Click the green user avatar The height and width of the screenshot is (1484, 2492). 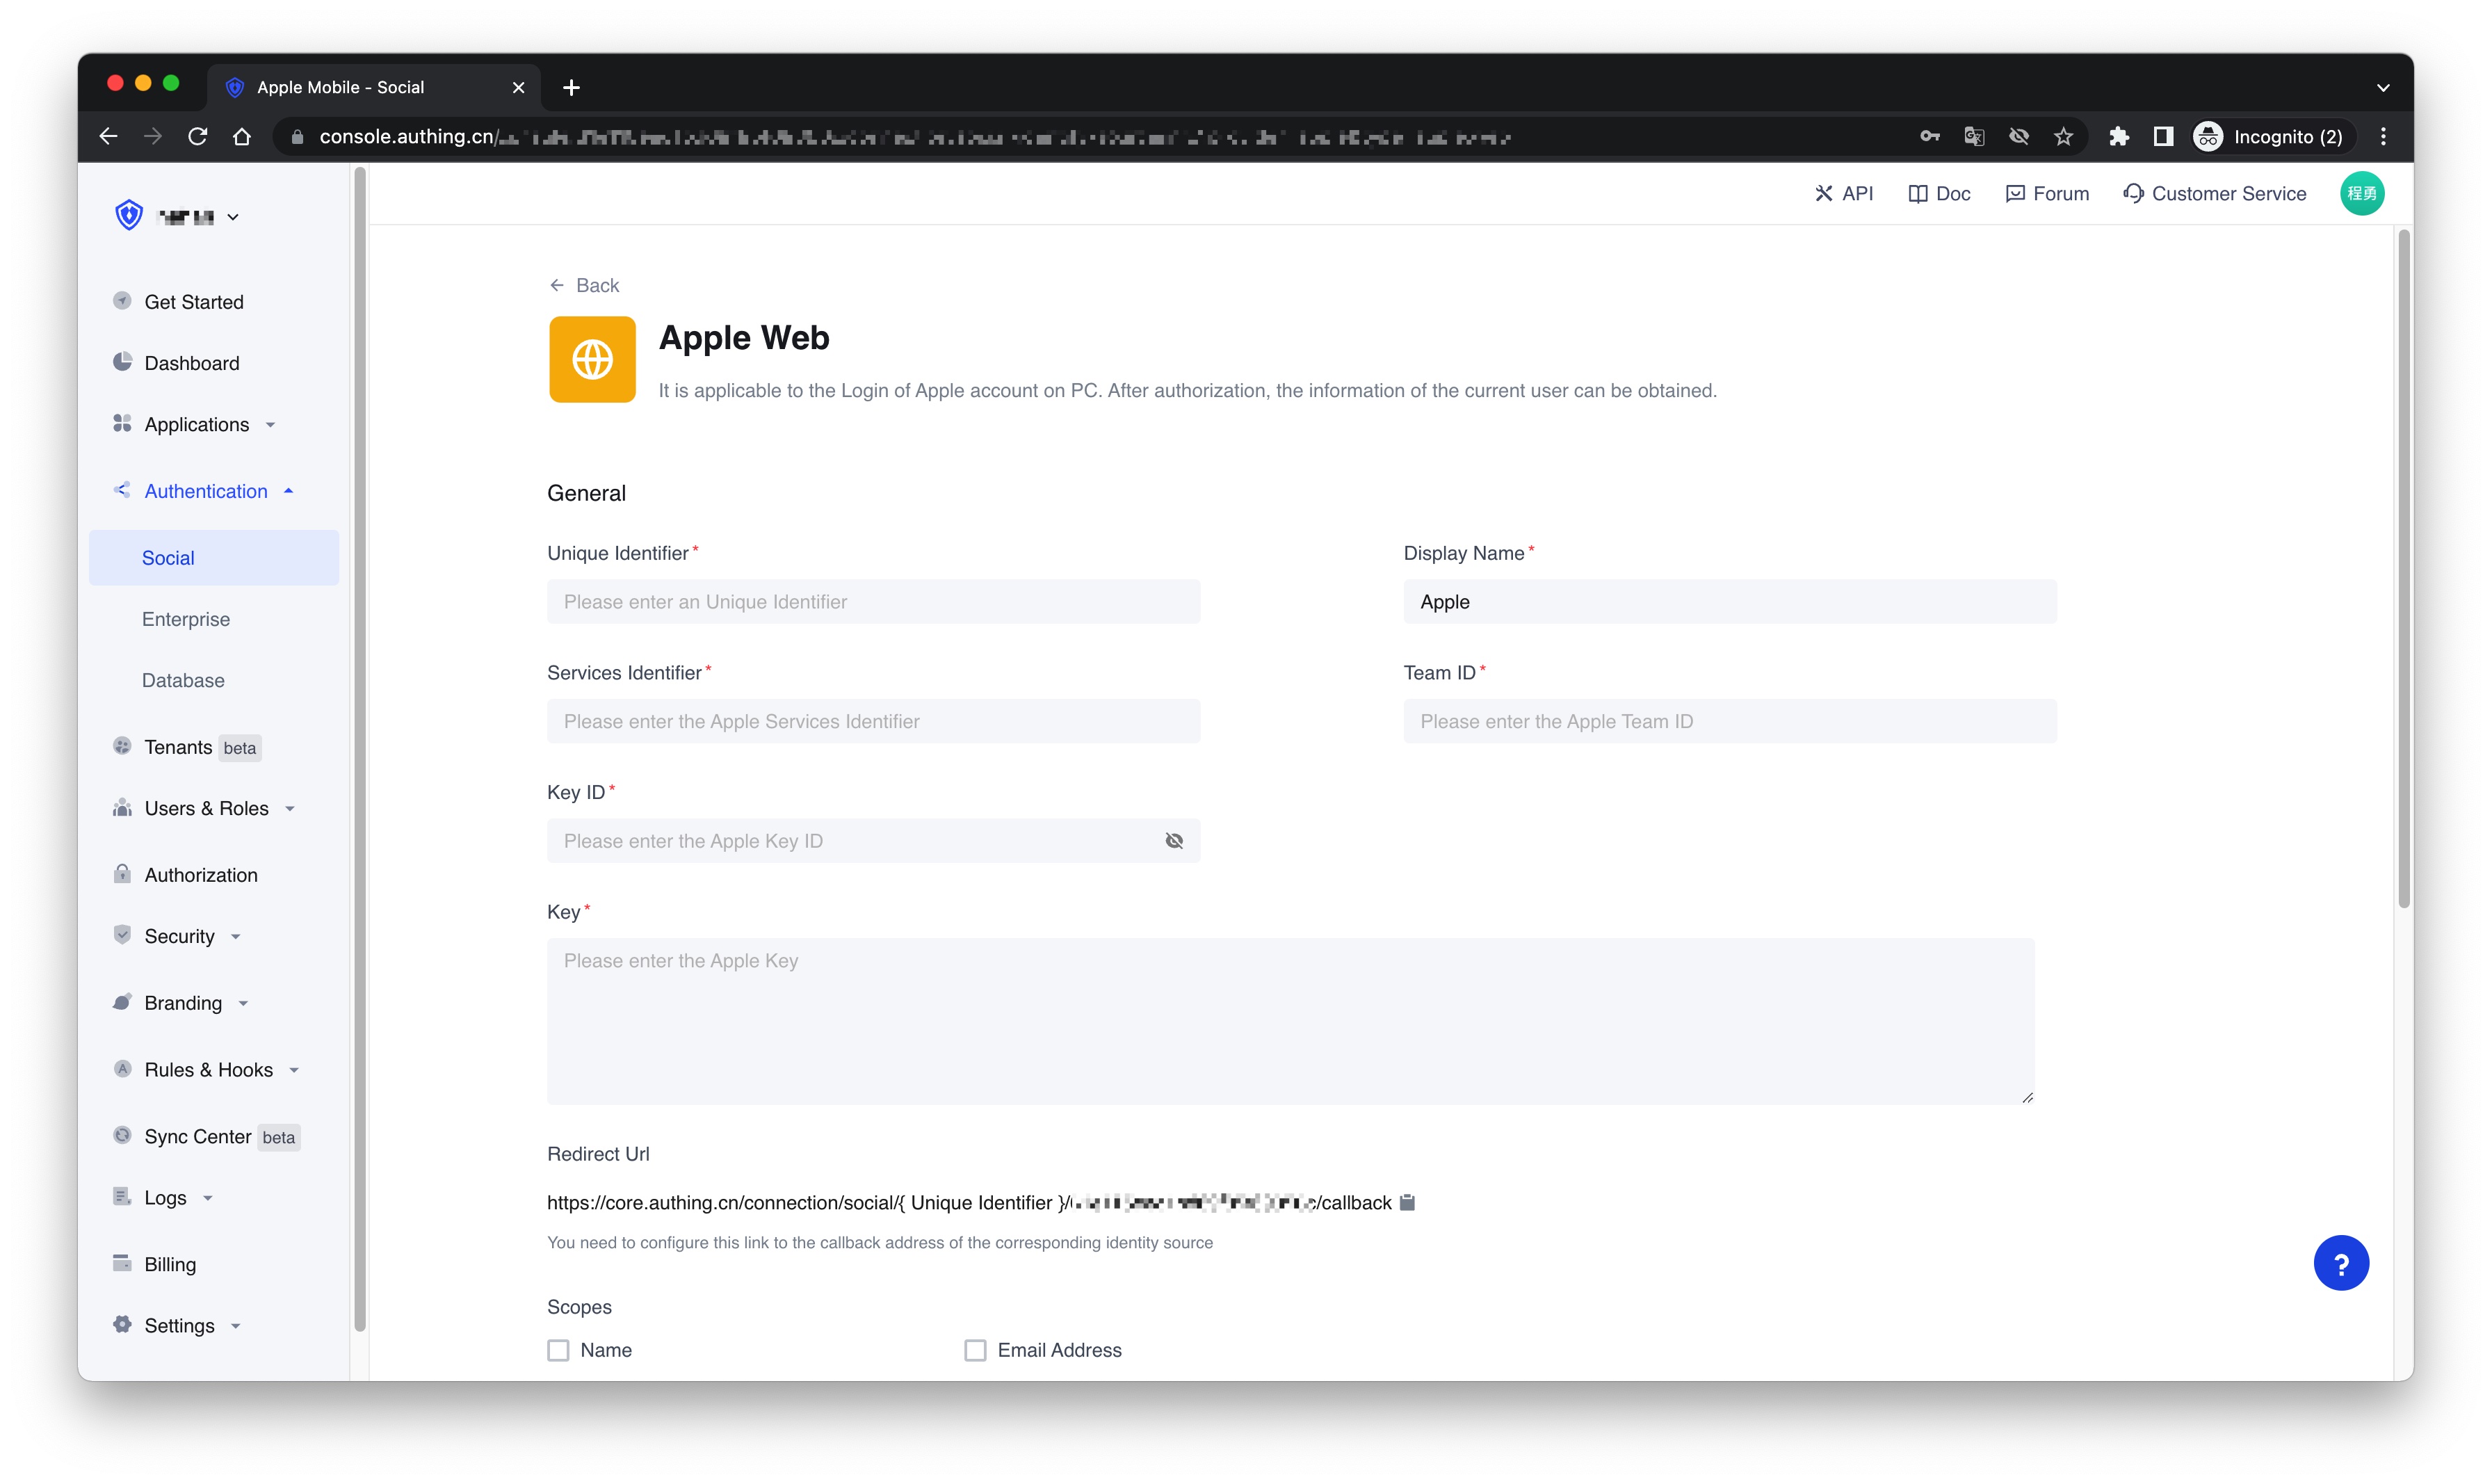(2361, 193)
